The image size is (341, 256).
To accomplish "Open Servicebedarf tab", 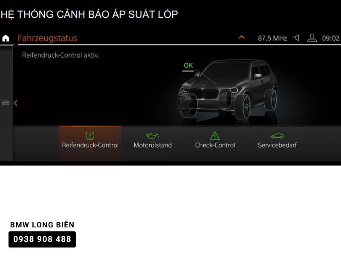I will tap(277, 143).
